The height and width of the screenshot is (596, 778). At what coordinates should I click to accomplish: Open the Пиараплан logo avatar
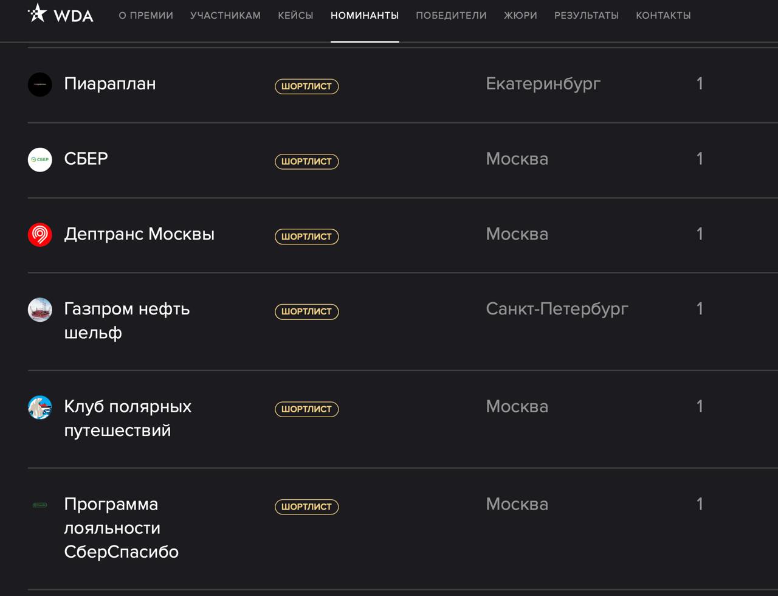[40, 85]
